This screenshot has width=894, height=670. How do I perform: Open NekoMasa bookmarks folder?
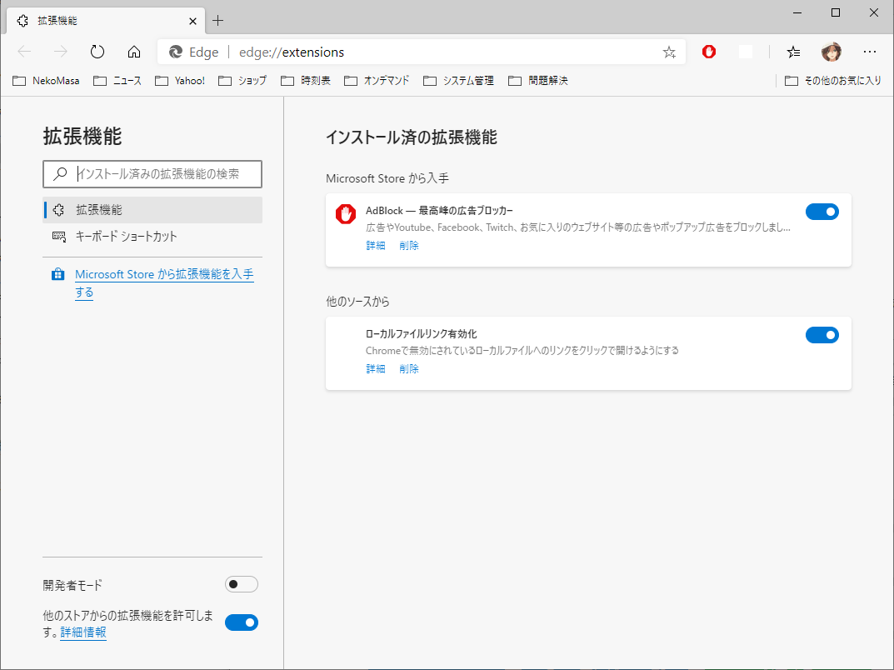click(46, 80)
